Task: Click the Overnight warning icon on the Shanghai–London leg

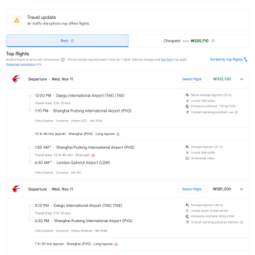Action: (x=93, y=155)
